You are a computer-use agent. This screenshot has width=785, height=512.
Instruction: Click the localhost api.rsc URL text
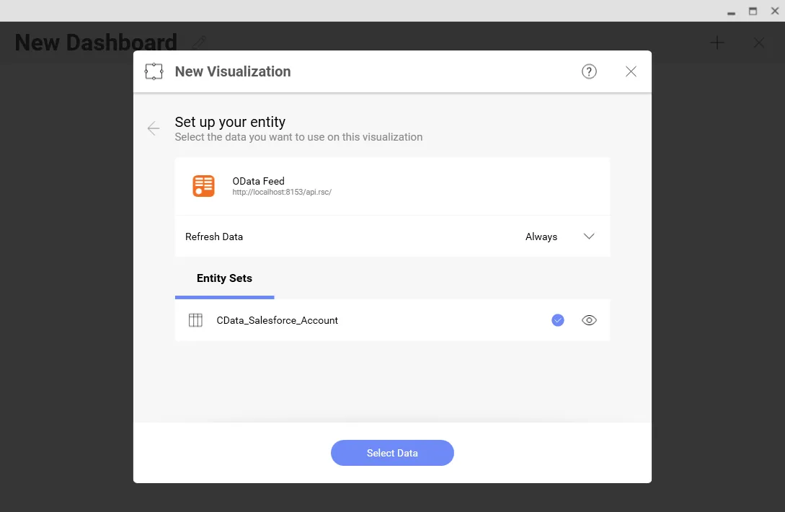point(282,192)
